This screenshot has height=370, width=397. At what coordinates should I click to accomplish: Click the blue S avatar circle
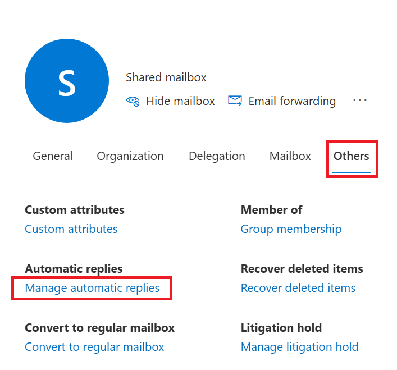click(x=67, y=81)
